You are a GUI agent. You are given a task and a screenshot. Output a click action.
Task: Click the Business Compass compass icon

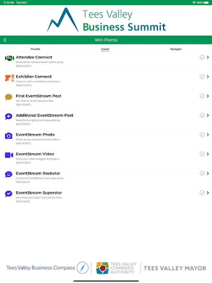click(x=83, y=268)
